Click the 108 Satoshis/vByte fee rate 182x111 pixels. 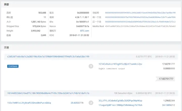pos(123,93)
